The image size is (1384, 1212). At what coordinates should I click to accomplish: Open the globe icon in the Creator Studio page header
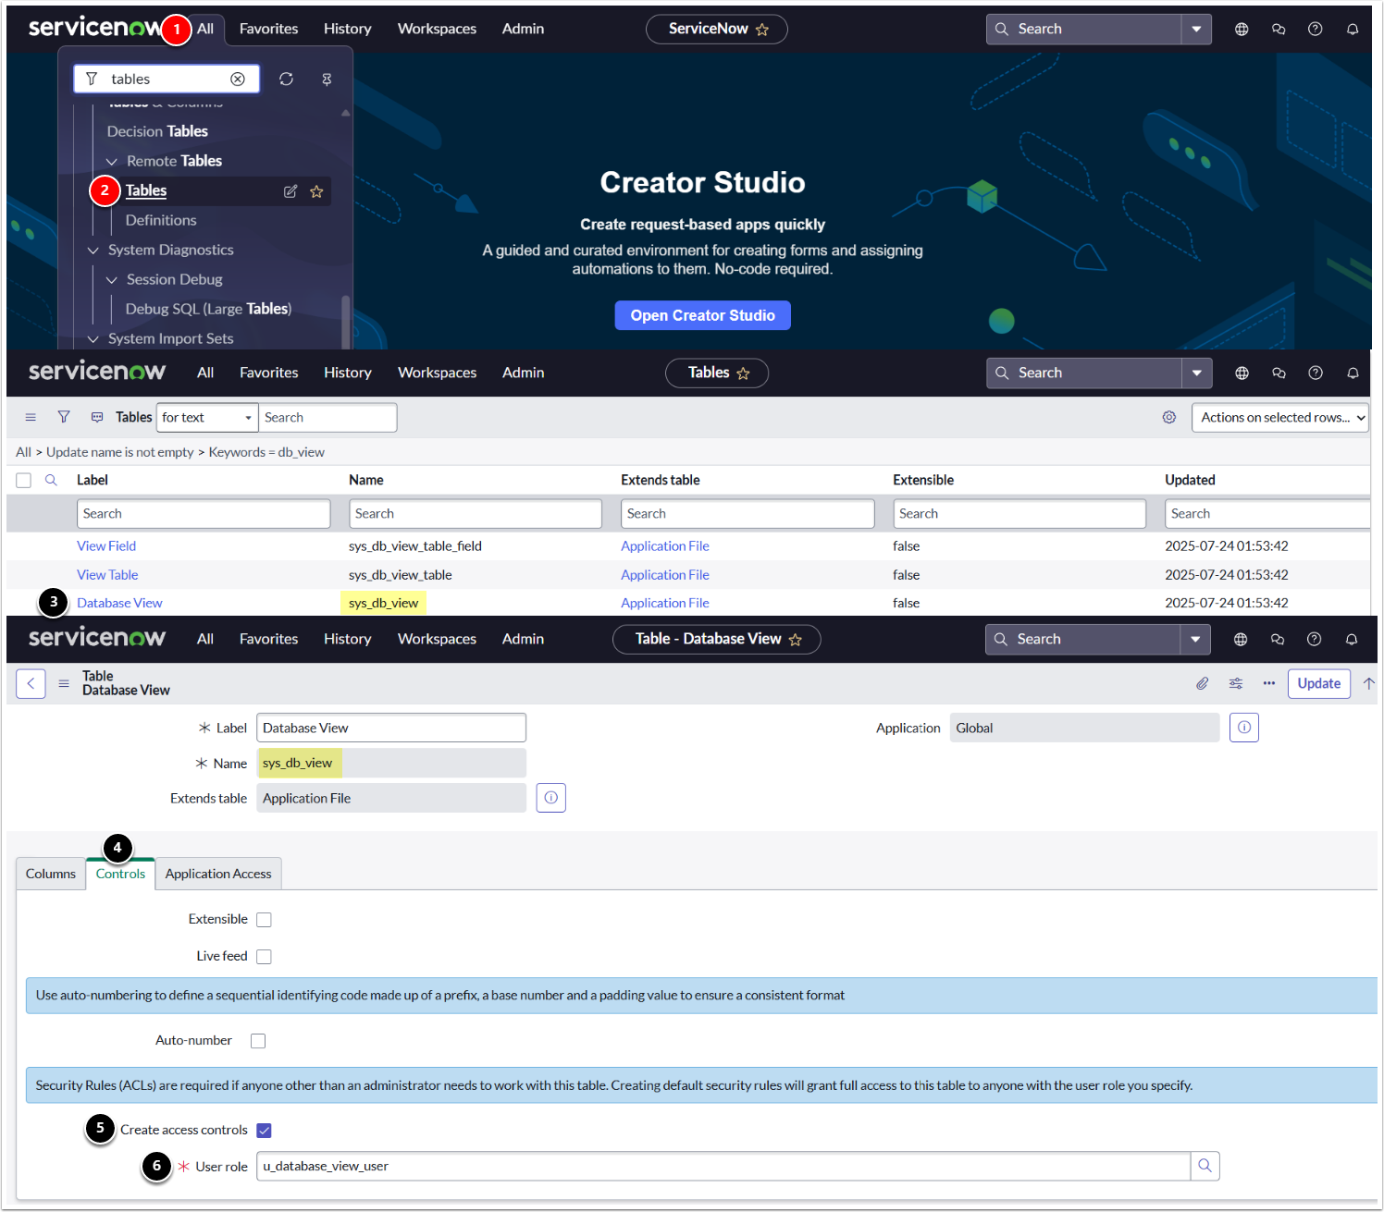pos(1242,30)
